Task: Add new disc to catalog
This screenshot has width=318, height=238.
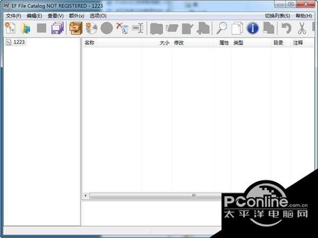Action: click(x=91, y=28)
